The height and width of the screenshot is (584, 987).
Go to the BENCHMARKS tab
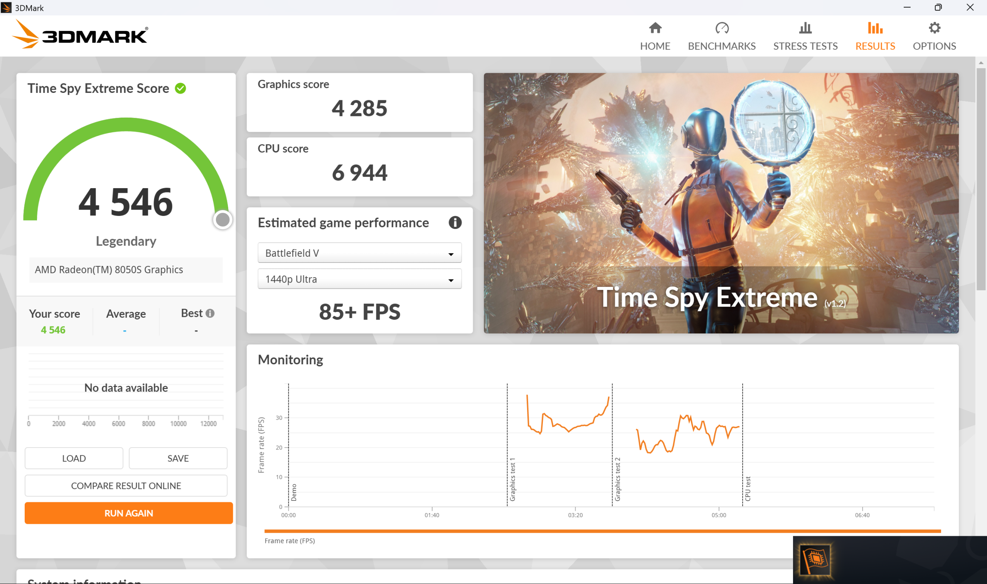[x=721, y=46]
